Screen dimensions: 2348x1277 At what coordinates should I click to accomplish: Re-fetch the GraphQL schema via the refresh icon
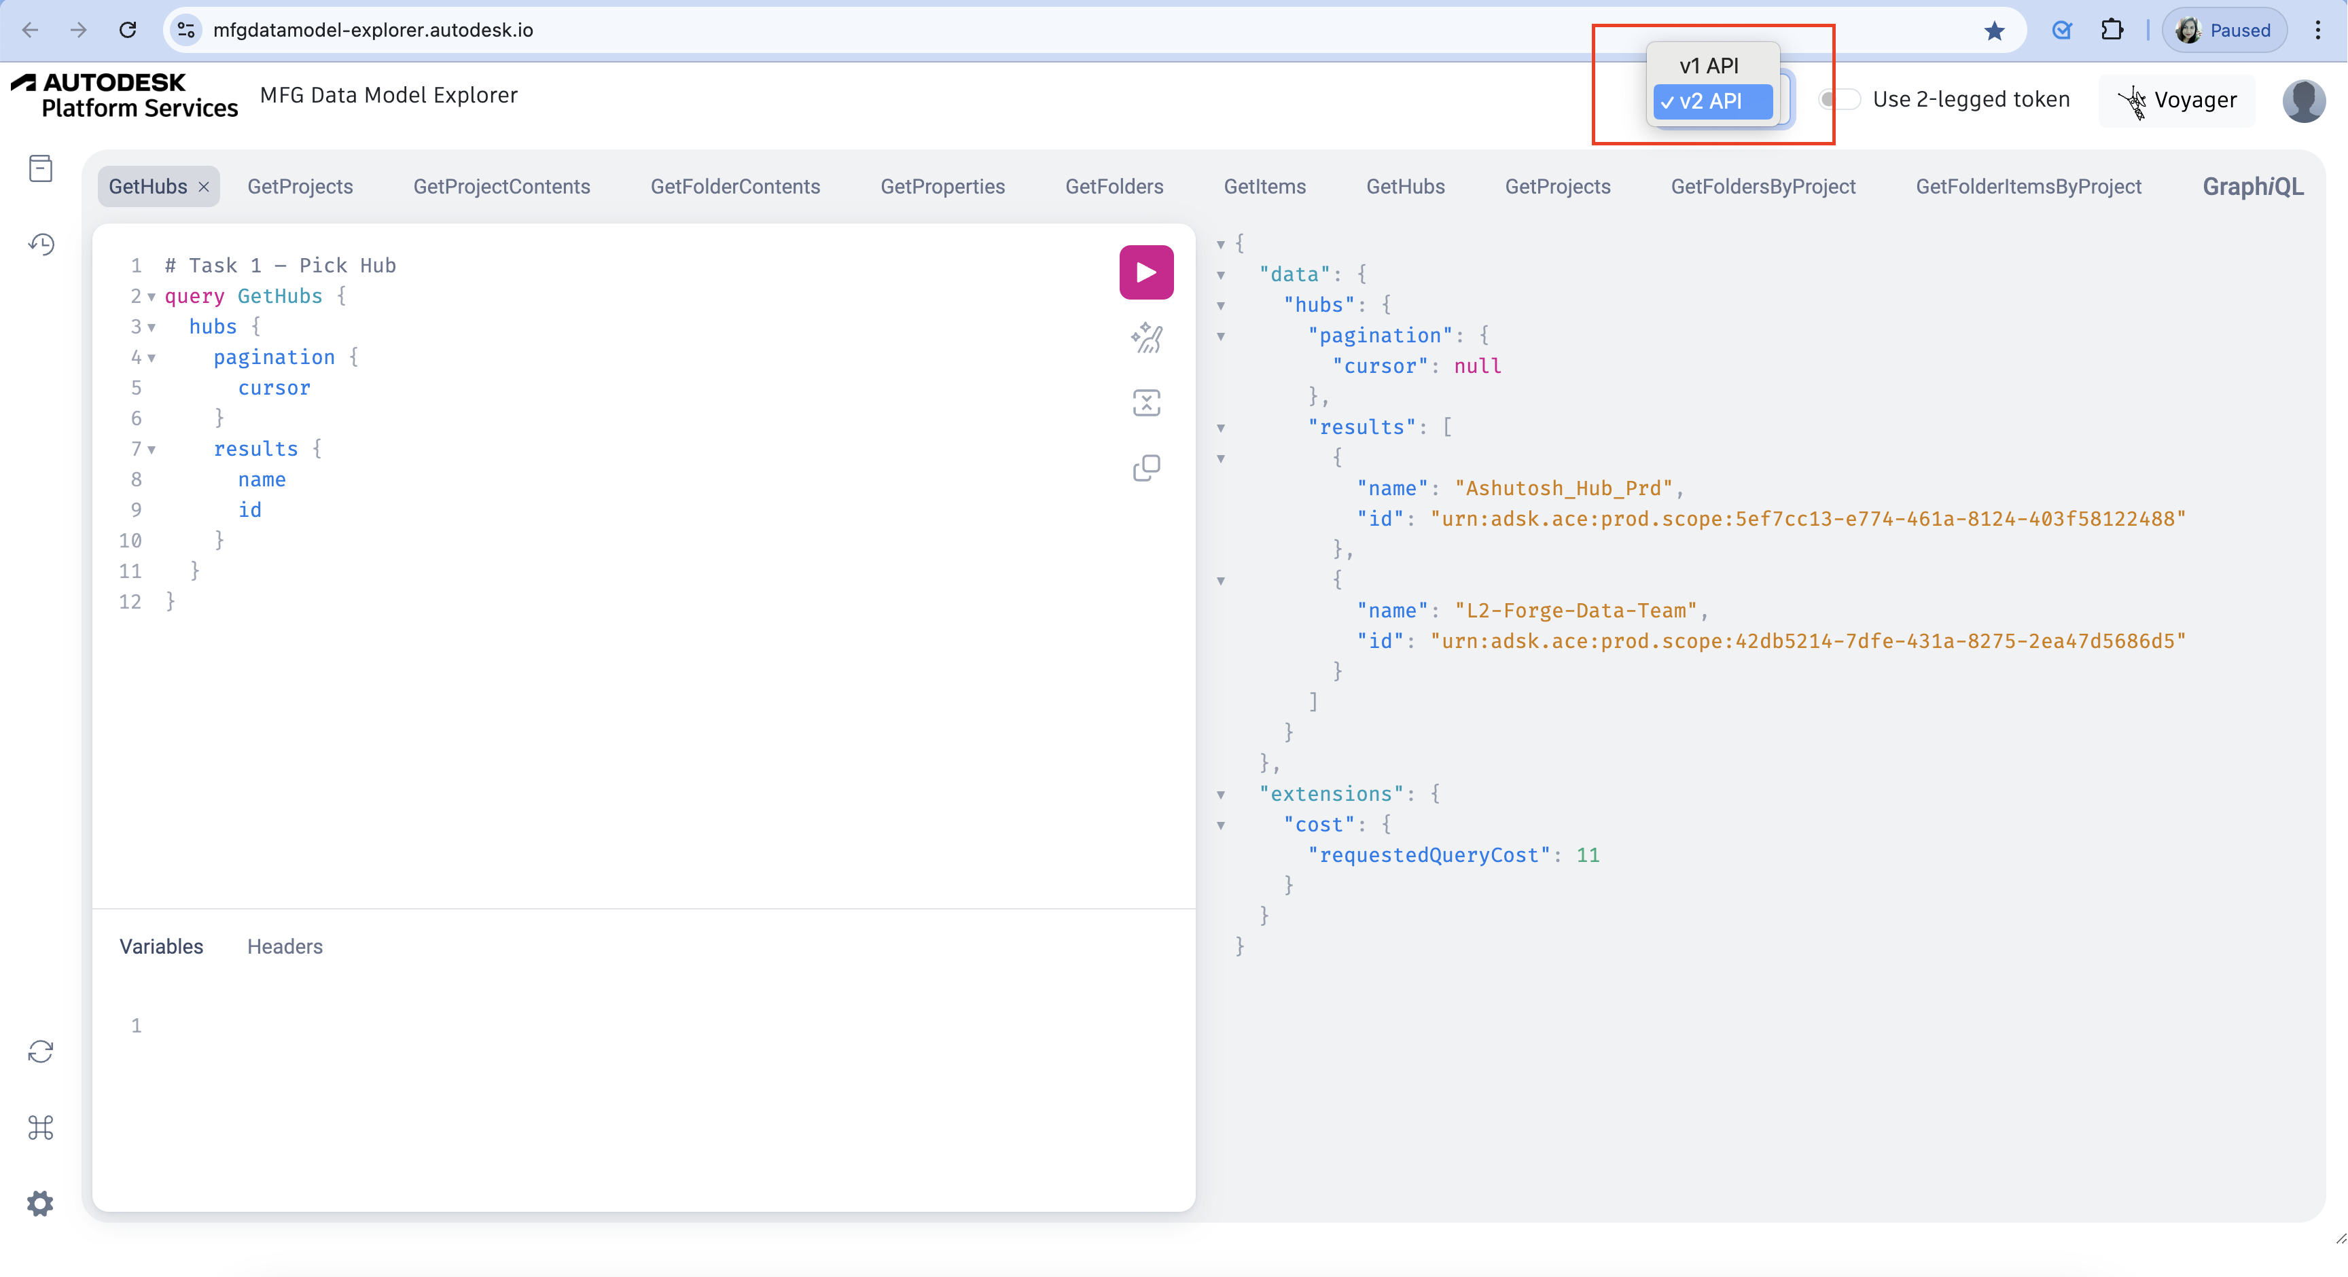coord(41,1052)
